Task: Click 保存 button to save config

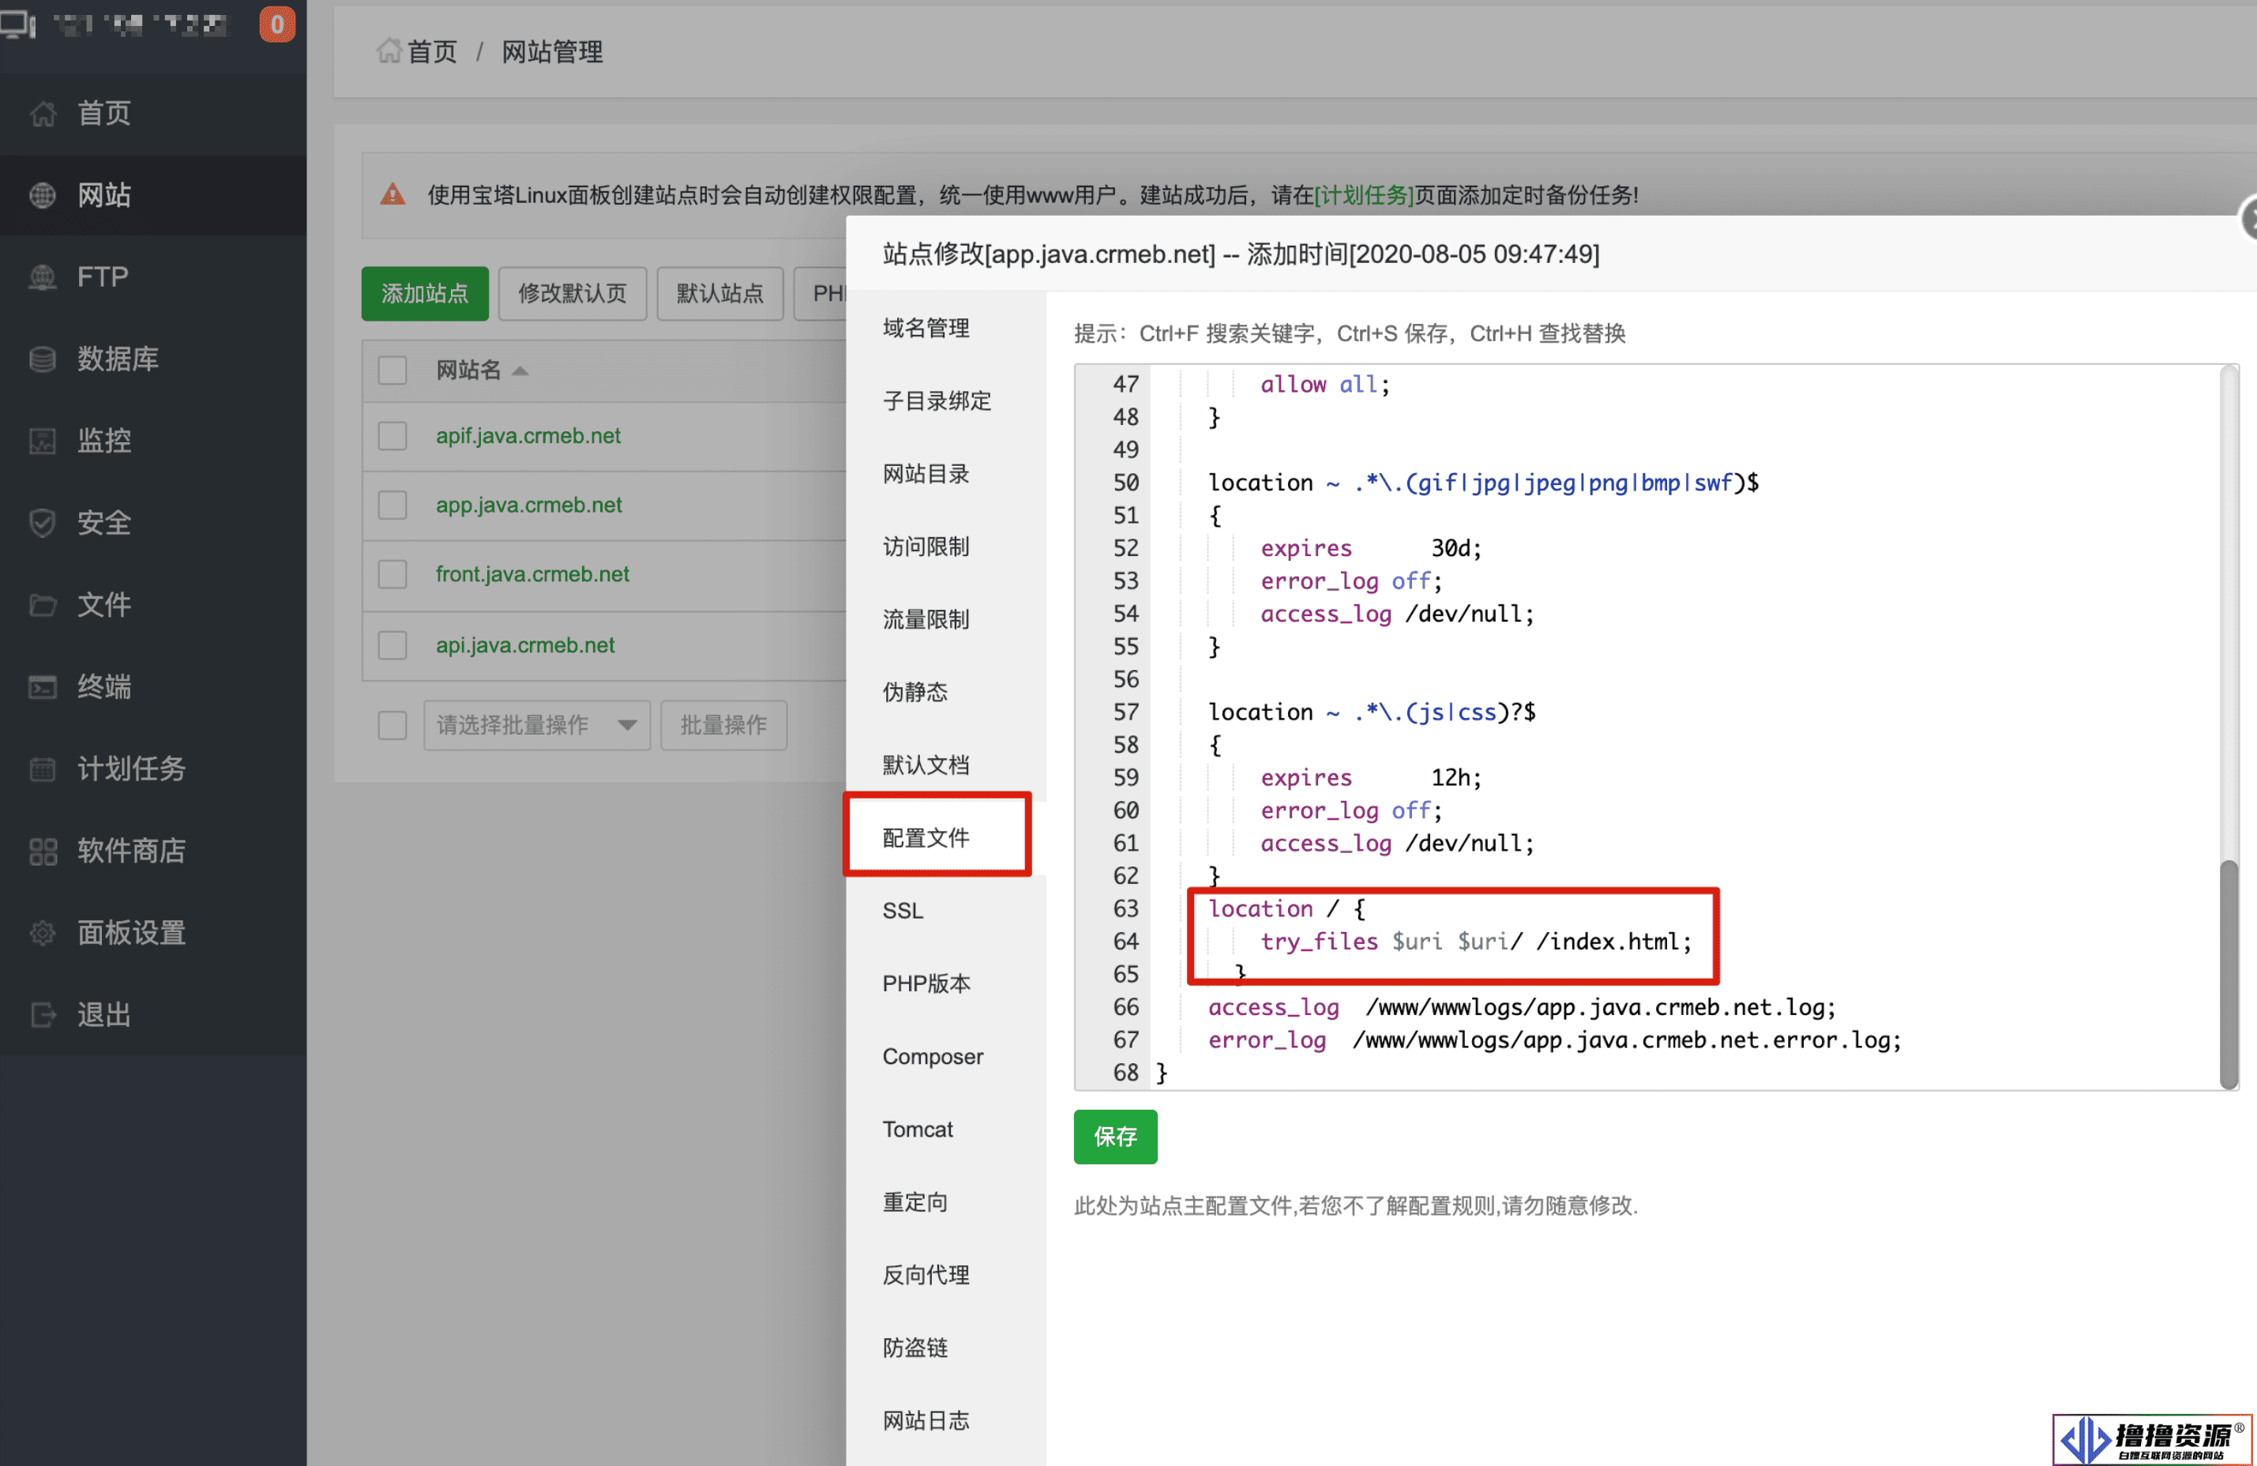Action: 1115,1135
